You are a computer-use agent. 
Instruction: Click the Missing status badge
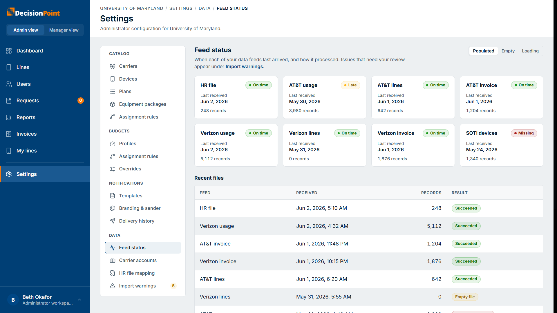tap(524, 133)
